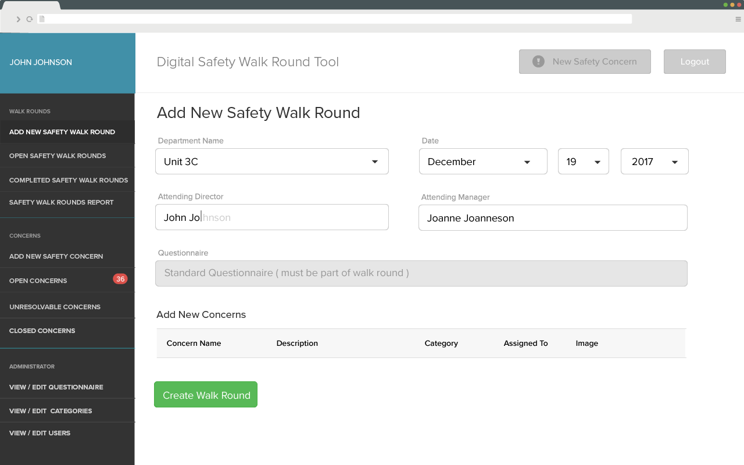Click the browser forward arrow icon
The width and height of the screenshot is (744, 465).
19,19
